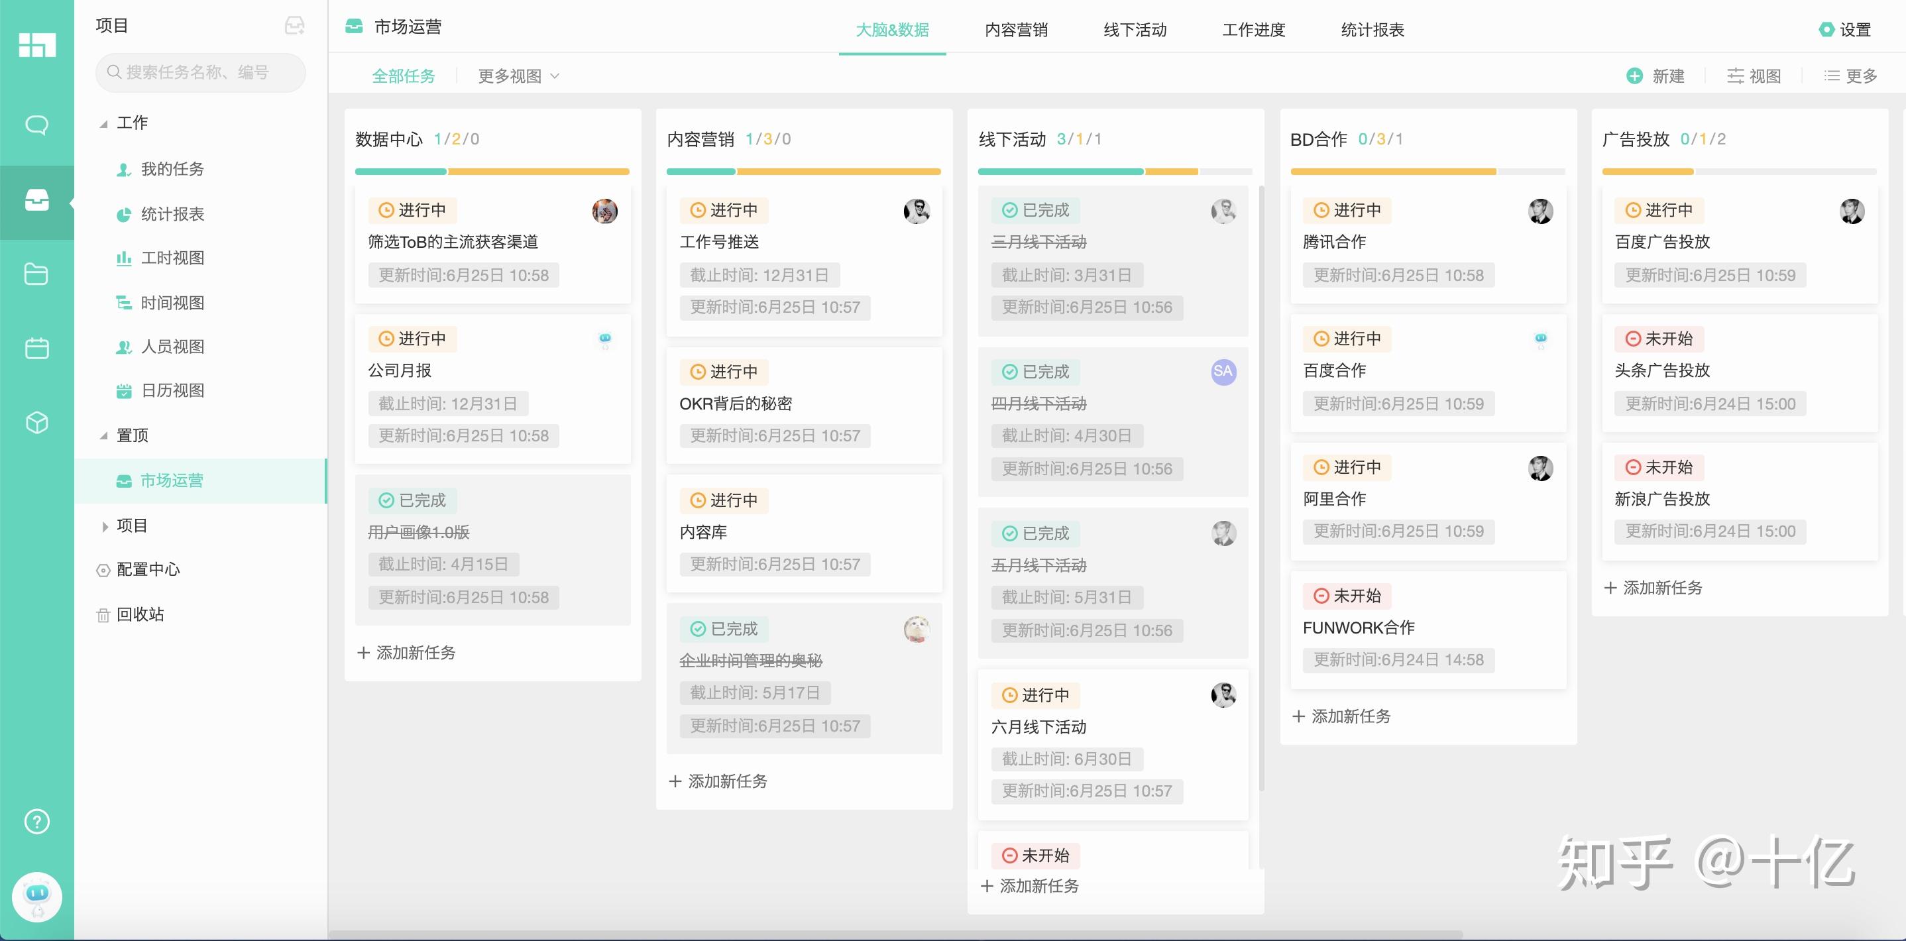
Task: Select the cube resources icon in left rail
Action: click(36, 421)
